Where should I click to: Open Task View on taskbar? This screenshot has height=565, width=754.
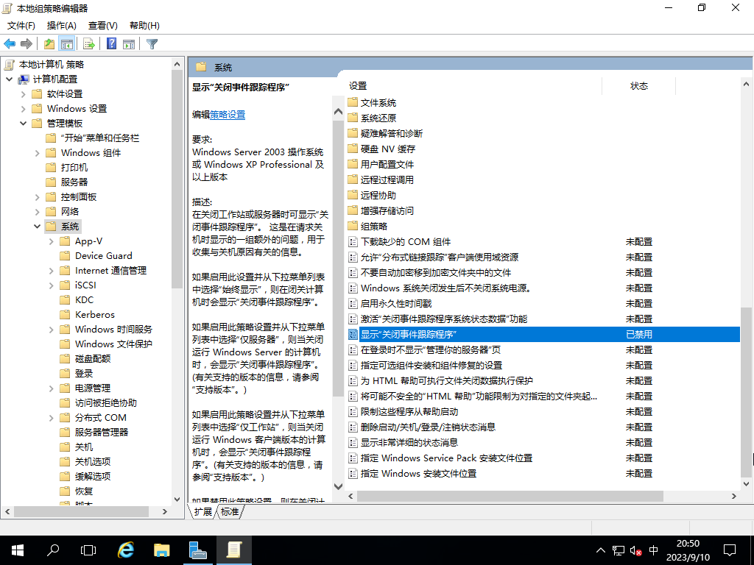(88, 550)
